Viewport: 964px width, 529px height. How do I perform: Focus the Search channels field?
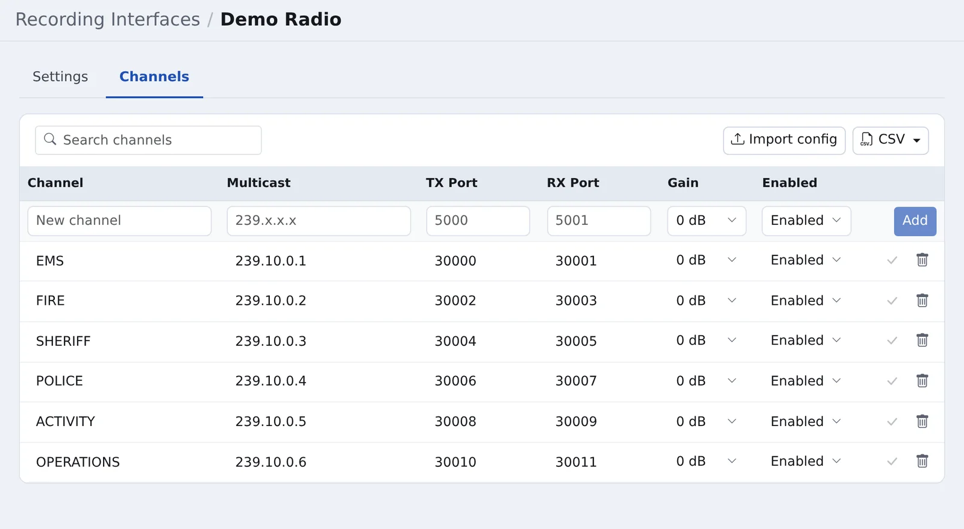coord(148,140)
